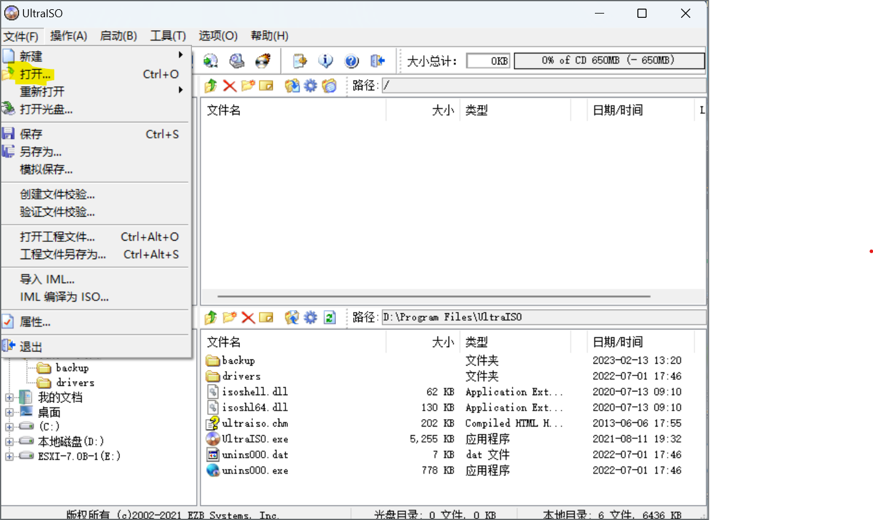873x520 pixels.
Task: Go up one level in the local directory pane
Action: click(x=211, y=317)
